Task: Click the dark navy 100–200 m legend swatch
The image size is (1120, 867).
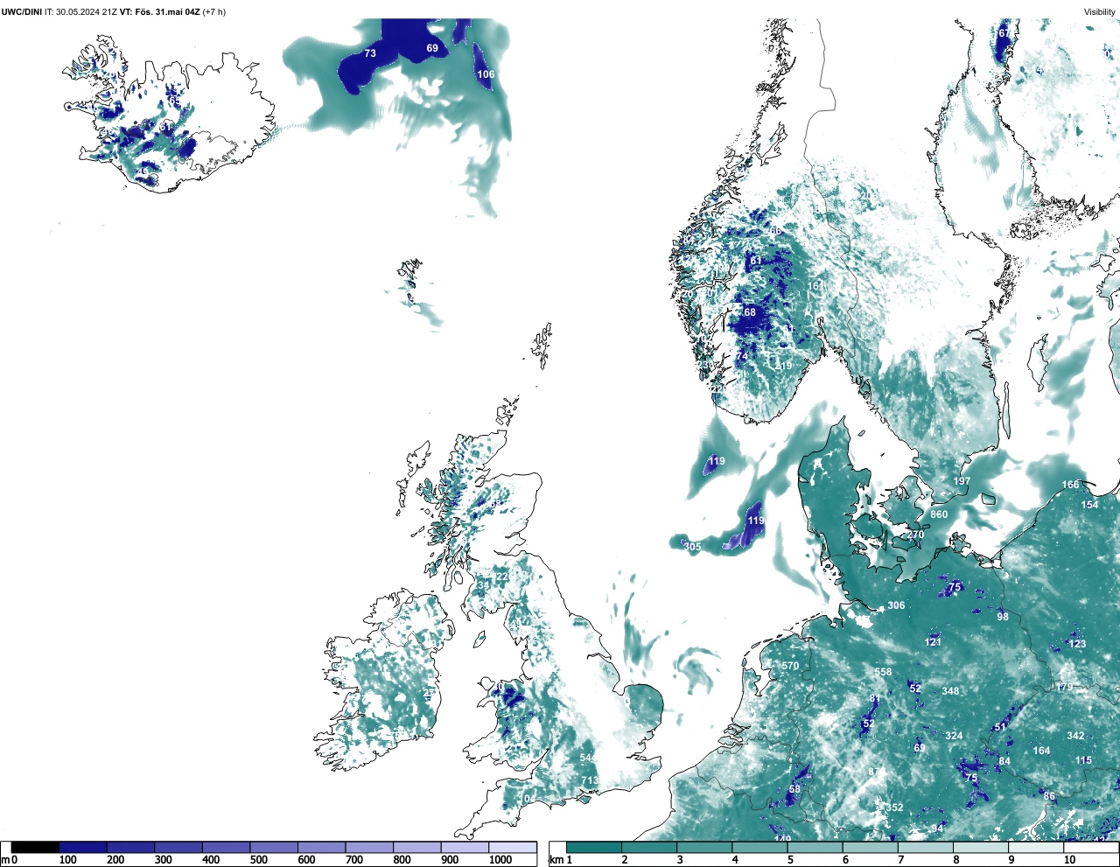Action: [x=83, y=847]
